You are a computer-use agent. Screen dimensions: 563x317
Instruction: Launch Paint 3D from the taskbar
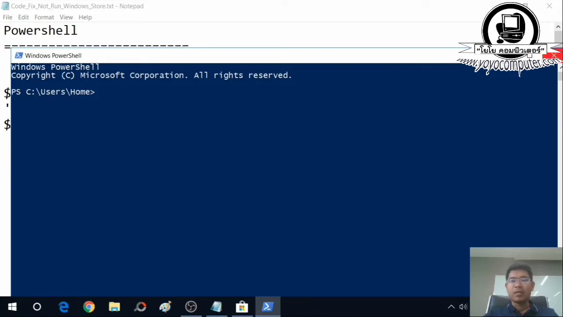tap(165, 306)
